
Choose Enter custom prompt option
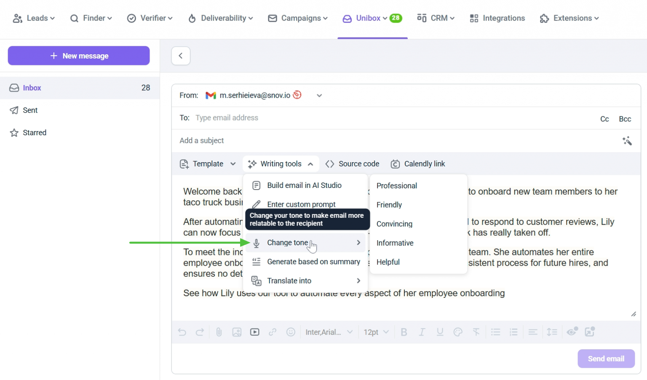[305, 204]
